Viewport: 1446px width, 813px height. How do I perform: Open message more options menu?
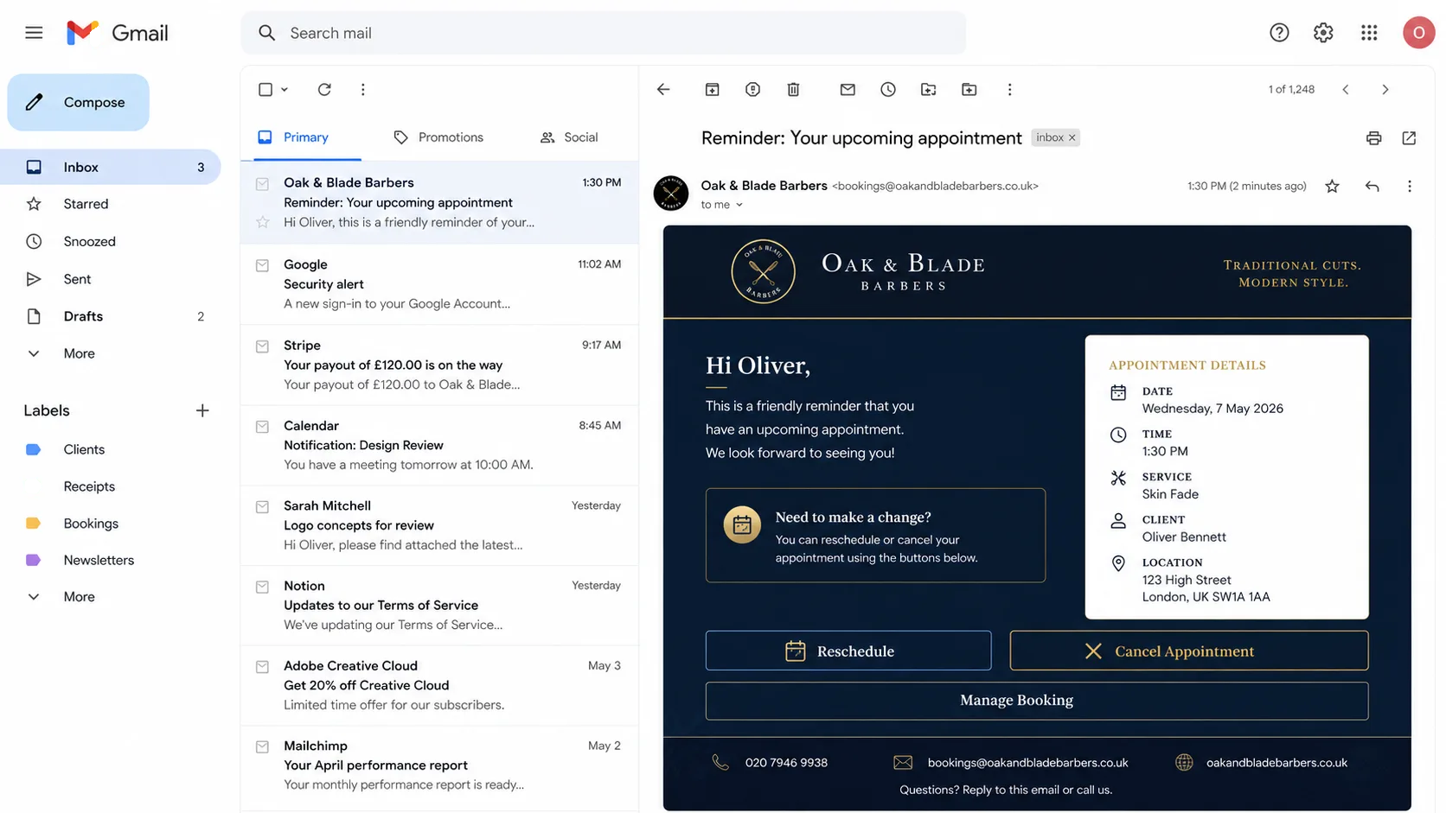pyautogui.click(x=1410, y=186)
